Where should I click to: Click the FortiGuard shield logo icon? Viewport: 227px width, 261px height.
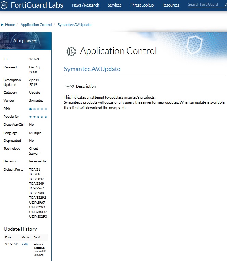(4, 5)
